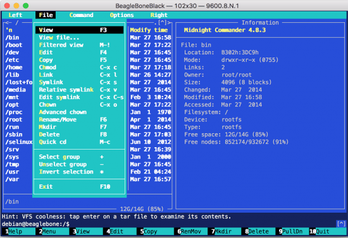Image resolution: width=348 pixels, height=238 pixels.
Task: Select the /srv directory row
Action: (12, 150)
